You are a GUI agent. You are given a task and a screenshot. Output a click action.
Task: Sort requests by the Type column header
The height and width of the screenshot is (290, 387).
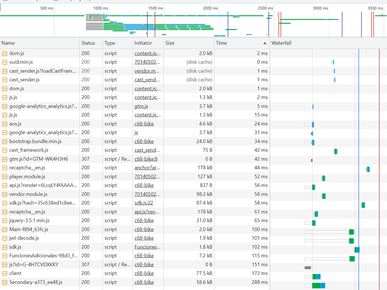pyautogui.click(x=118, y=43)
